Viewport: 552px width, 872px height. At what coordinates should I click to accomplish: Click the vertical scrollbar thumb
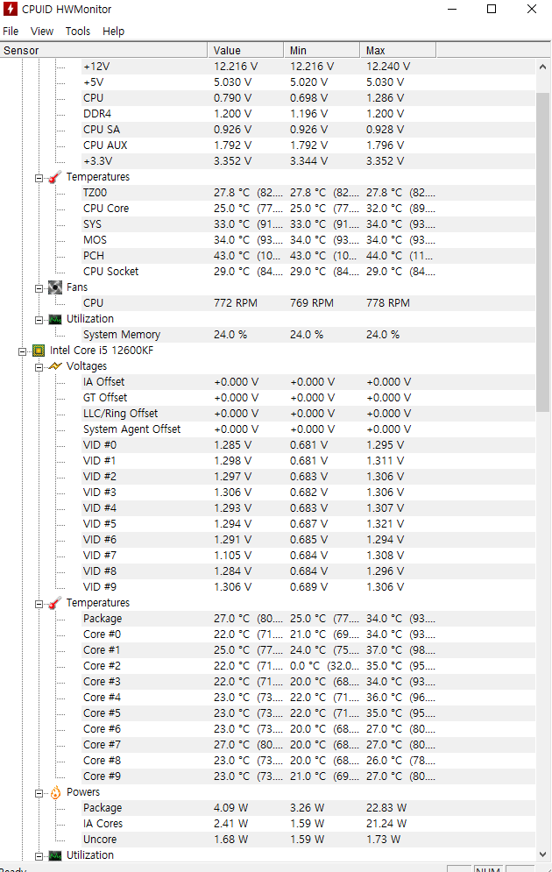coord(542,252)
